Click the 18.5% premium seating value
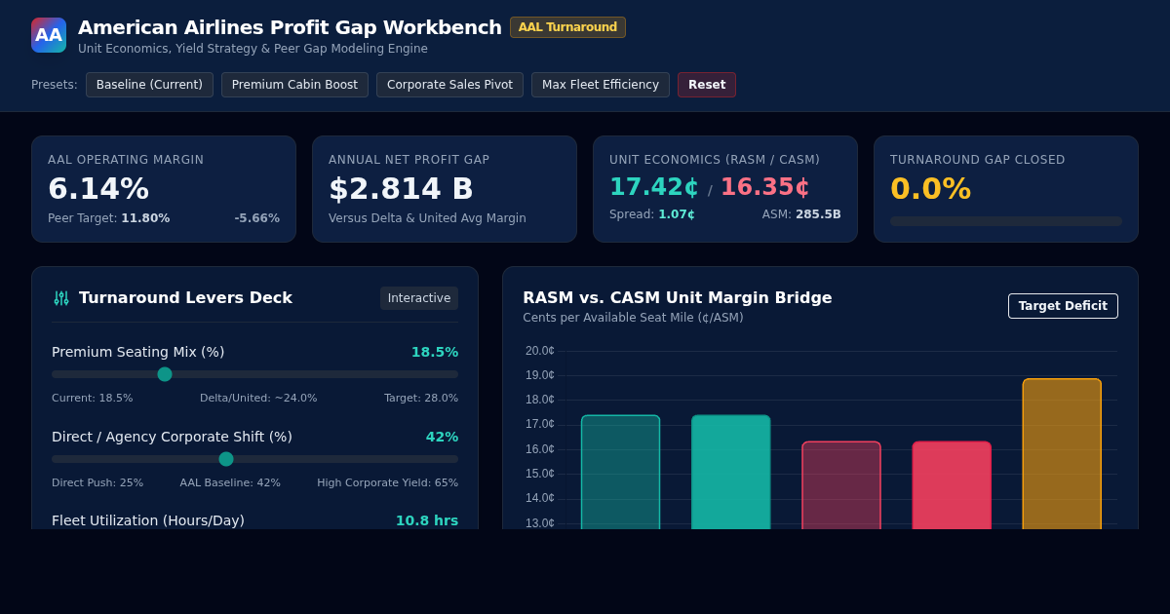Image resolution: width=1170 pixels, height=614 pixels. pos(435,352)
